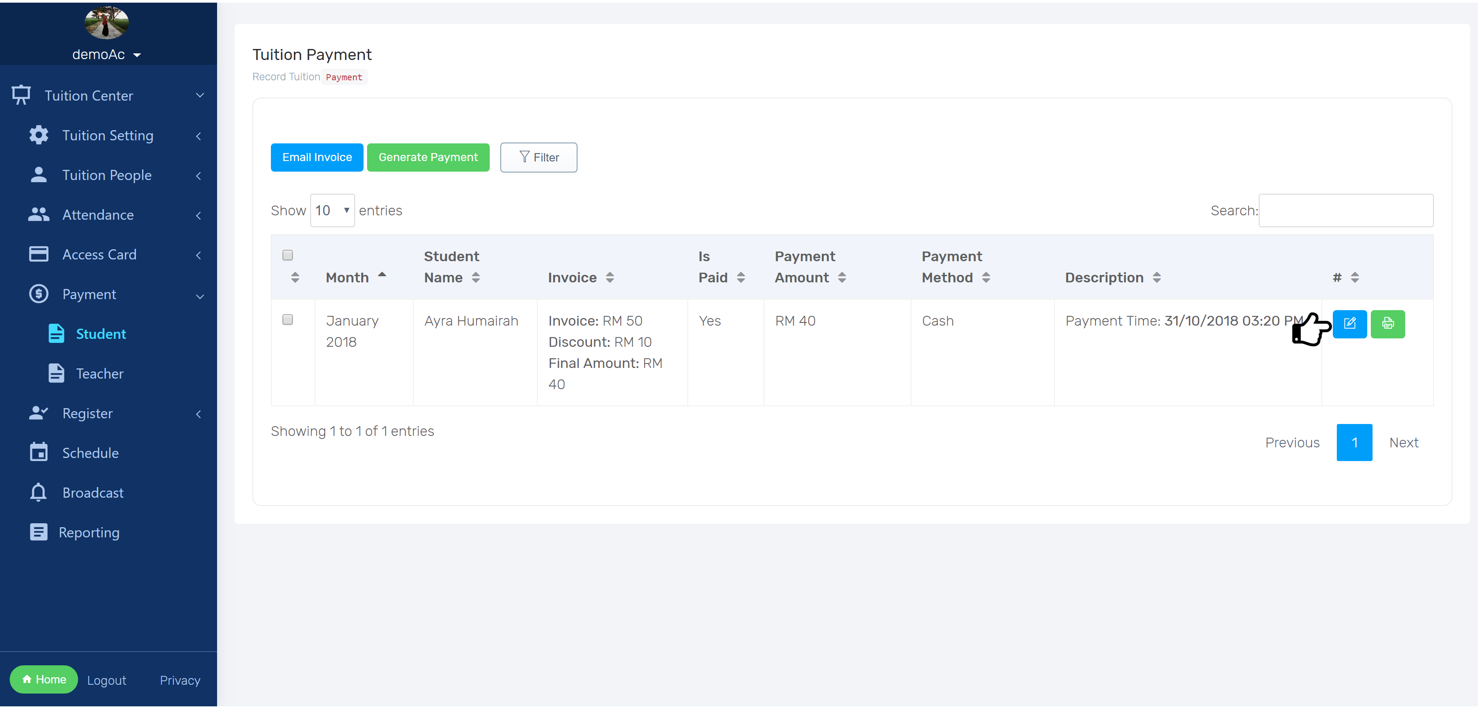Expand the Attendance chevron
Screen dimensions: 1478x709
point(199,215)
